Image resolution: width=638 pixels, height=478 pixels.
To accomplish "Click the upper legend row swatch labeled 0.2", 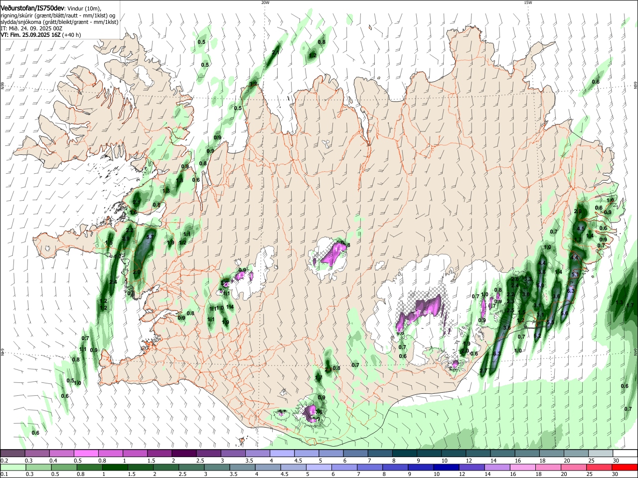I will pyautogui.click(x=12, y=454).
